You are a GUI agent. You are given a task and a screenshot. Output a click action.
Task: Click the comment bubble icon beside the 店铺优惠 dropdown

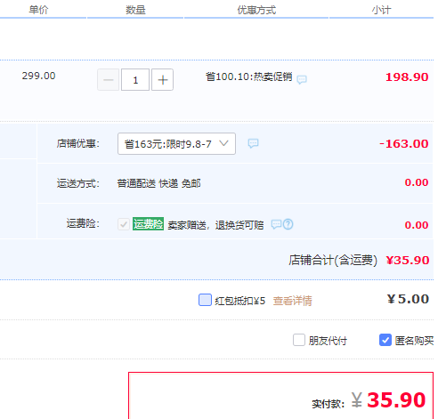[x=253, y=143]
